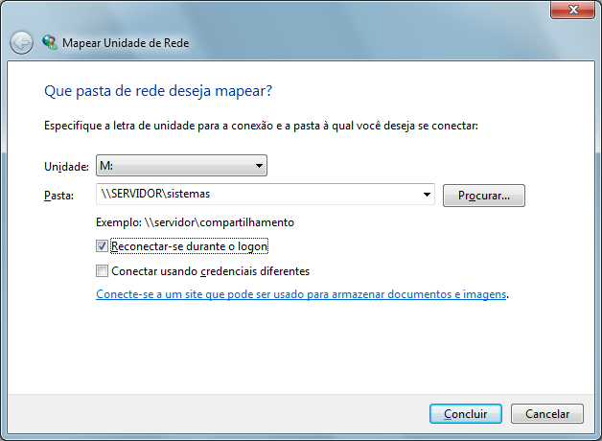Click the heading Que pasta de rede deseja mapear
602x441 pixels.
[159, 92]
